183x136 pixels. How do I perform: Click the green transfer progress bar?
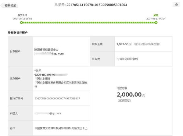coord(89,23)
